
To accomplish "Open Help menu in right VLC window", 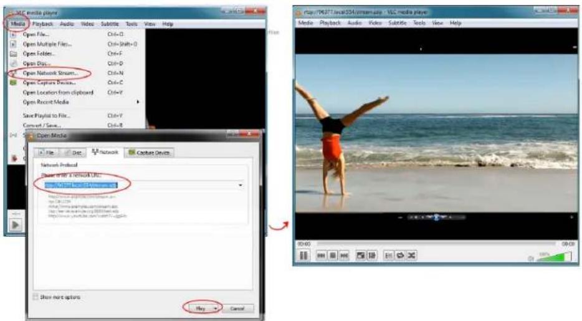I will (x=456, y=22).
